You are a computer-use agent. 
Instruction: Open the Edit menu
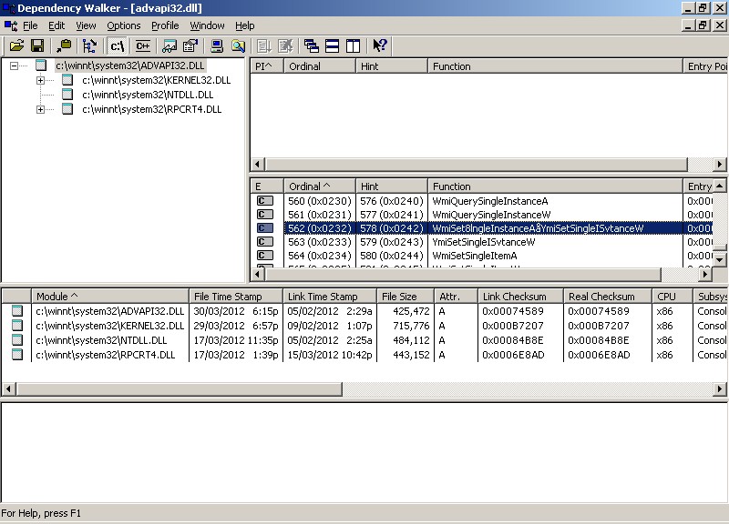click(x=56, y=25)
